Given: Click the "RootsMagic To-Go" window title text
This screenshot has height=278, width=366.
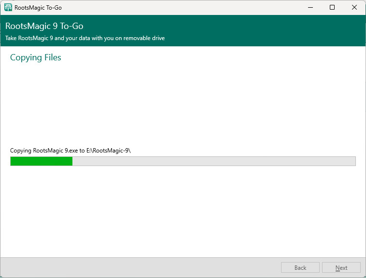Looking at the screenshot, I should 38,8.
